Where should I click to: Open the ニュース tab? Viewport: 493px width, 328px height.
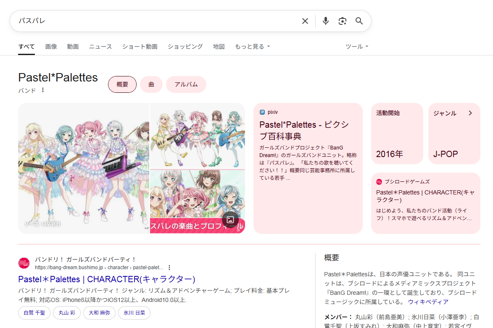(100, 47)
